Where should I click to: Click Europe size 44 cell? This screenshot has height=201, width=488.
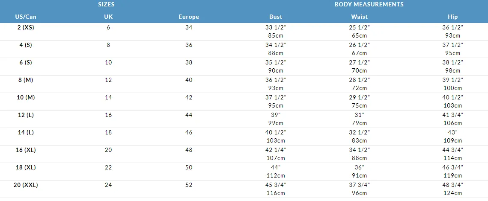click(189, 115)
